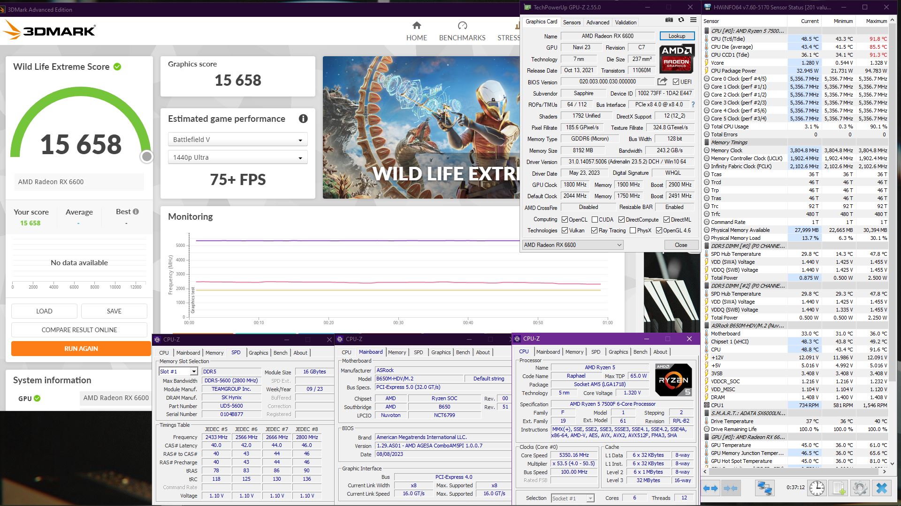Toggle the PhysX checkbox
901x506 pixels.
[x=633, y=231]
